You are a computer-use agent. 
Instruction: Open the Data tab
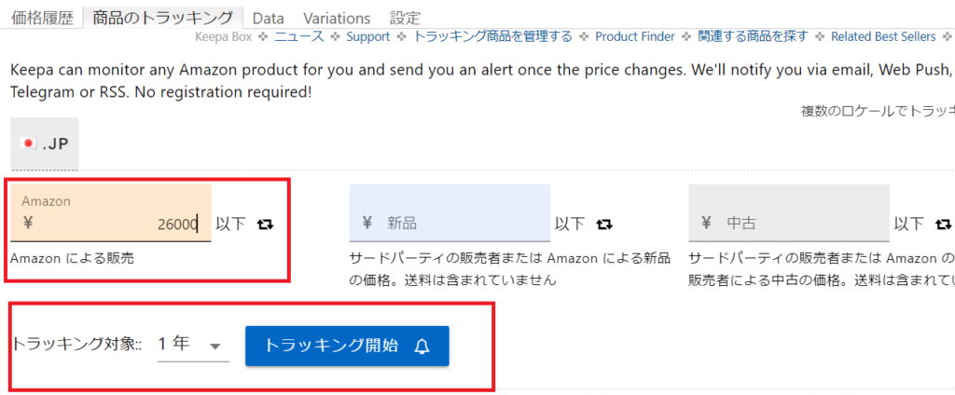pyautogui.click(x=268, y=19)
